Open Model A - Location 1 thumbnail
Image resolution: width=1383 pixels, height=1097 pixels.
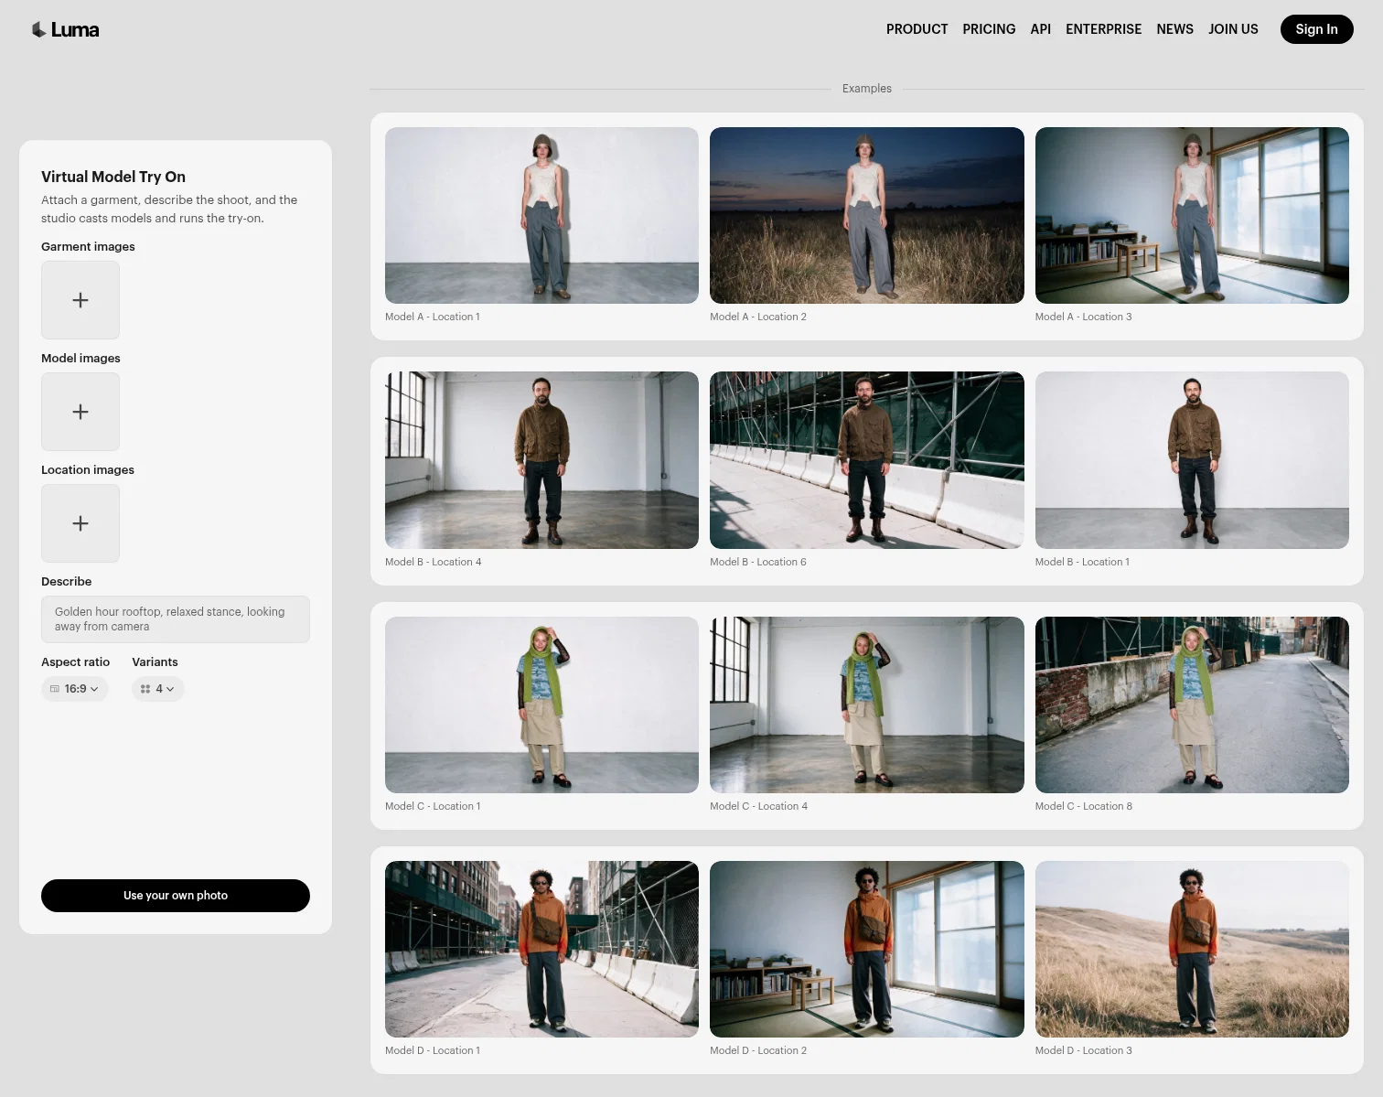pyautogui.click(x=541, y=215)
